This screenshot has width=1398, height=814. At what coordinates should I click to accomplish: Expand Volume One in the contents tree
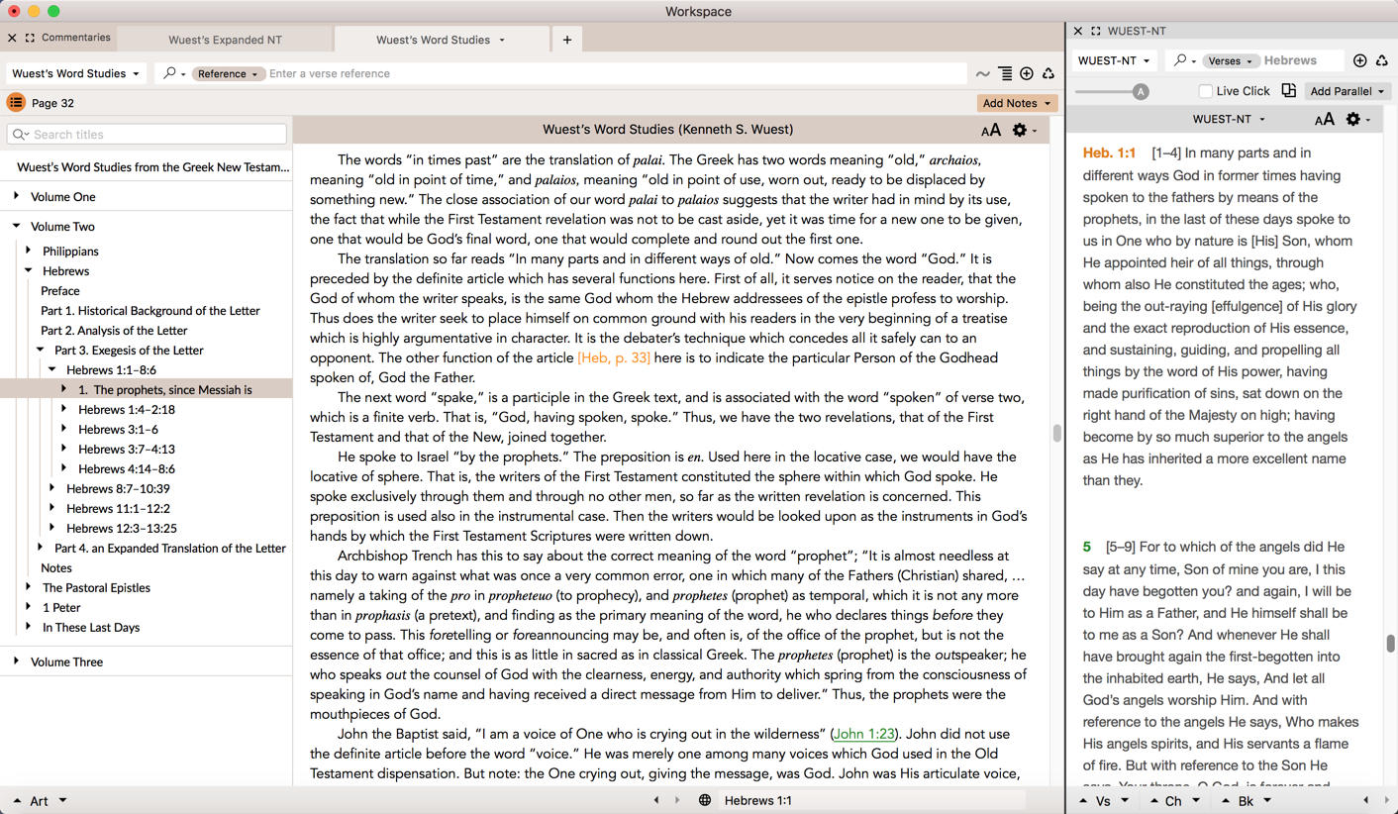(16, 196)
